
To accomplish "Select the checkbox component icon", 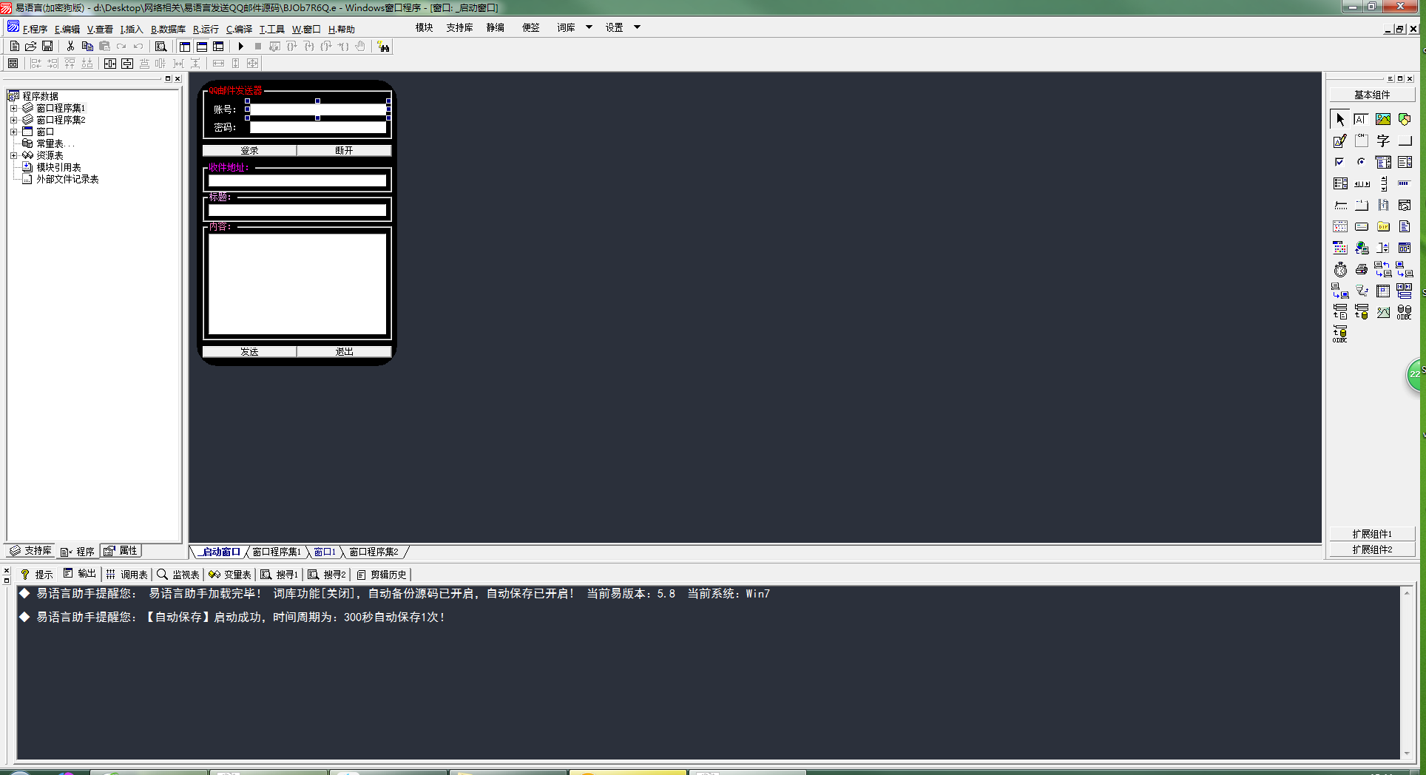I will pyautogui.click(x=1339, y=162).
